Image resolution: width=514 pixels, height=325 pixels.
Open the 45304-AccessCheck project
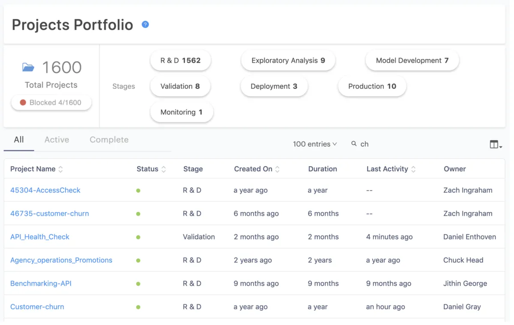[x=45, y=190]
